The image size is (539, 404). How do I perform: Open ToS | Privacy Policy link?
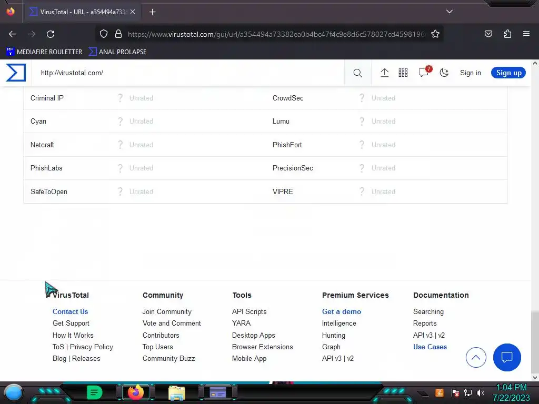point(83,347)
